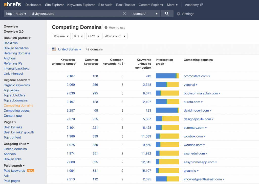The width and height of the screenshot is (259, 184).
Task: Open the *.domain/* mode dropdown
Action: click(144, 14)
